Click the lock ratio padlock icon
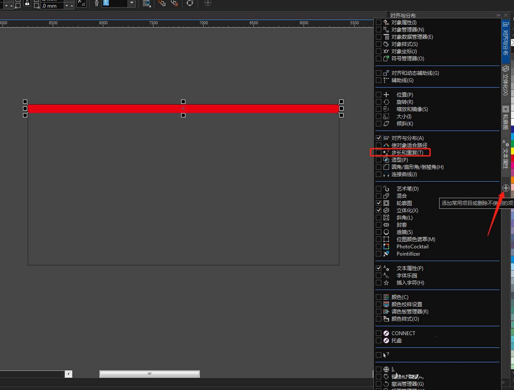 point(27,3)
